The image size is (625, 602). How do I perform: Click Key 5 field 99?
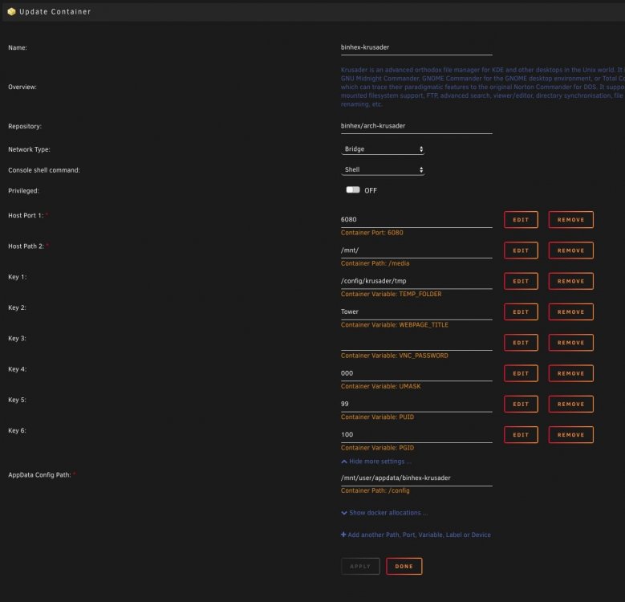(416, 404)
